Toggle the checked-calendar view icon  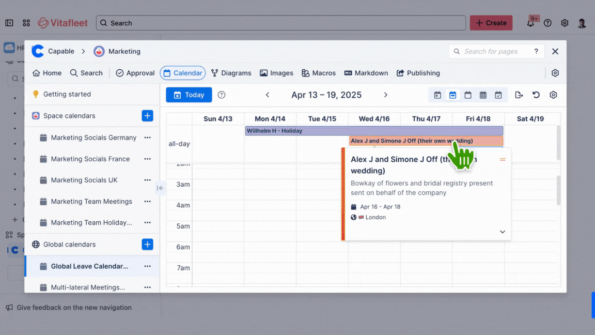498,95
